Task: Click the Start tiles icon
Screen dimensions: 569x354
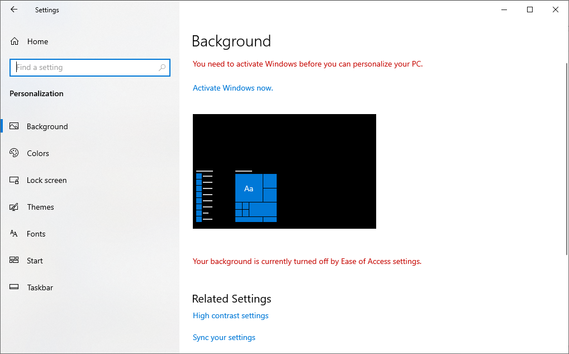Action: tap(15, 260)
